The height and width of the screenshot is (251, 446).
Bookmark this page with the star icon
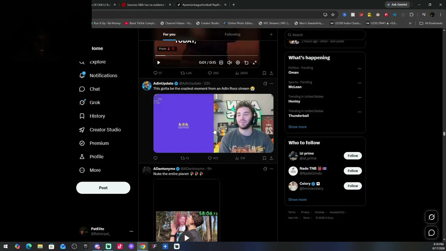333,15
